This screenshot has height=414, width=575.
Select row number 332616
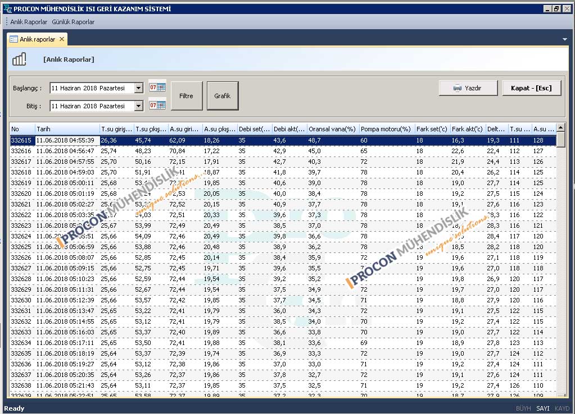pos(21,151)
